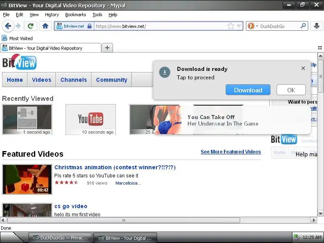Open Christmas animation video title link
This screenshot has width=324, height=243.
[115, 167]
